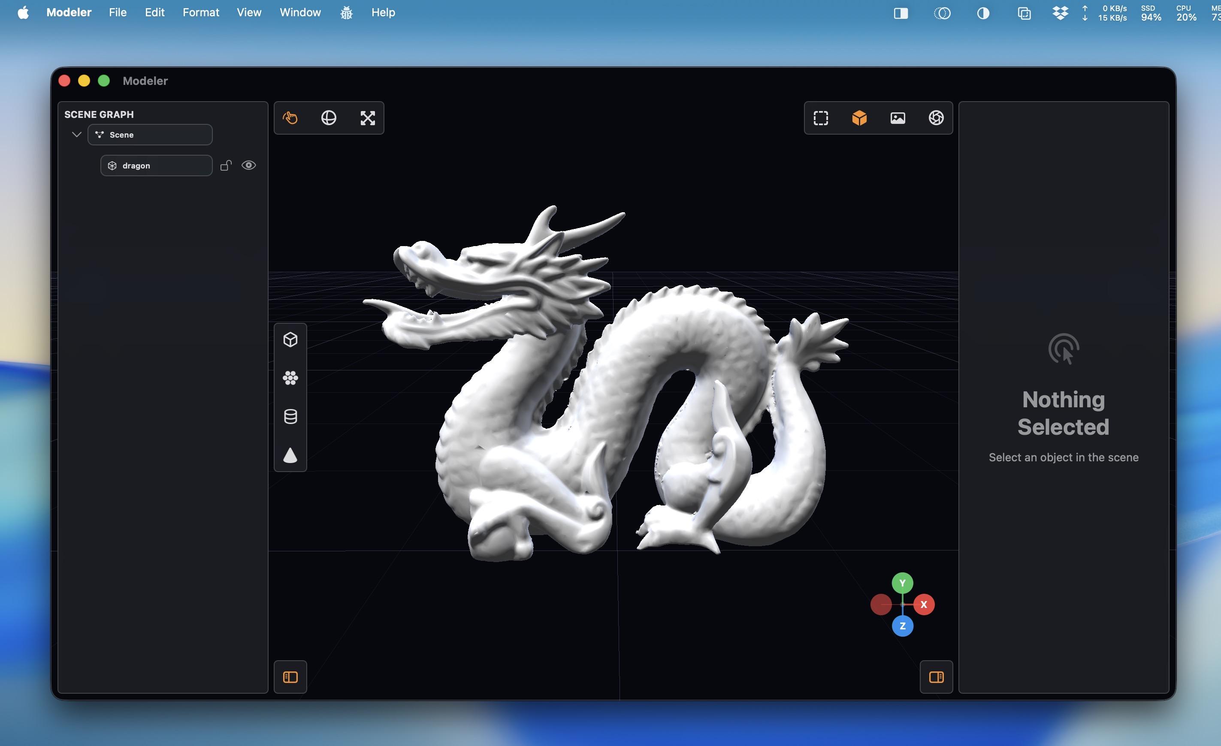The width and height of the screenshot is (1221, 746).
Task: Add a cone primitive
Action: [290, 455]
